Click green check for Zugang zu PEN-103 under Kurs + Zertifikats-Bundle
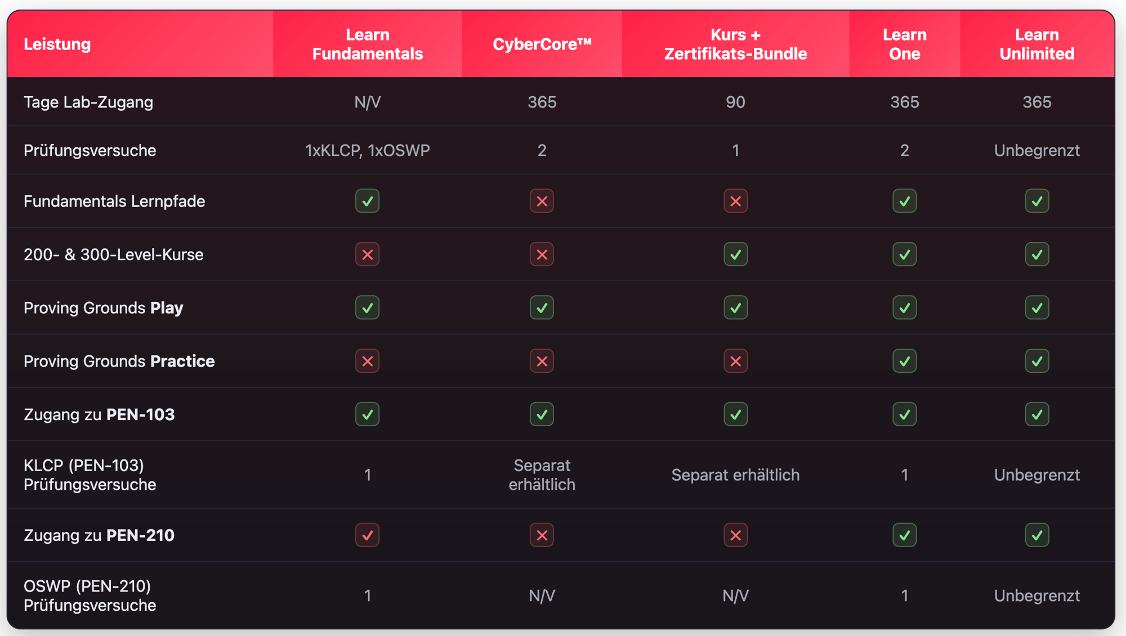1126x636 pixels. coord(735,414)
